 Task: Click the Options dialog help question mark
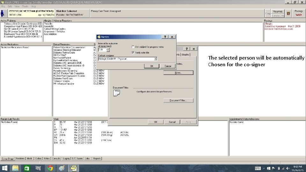pyautogui.click(x=187, y=49)
